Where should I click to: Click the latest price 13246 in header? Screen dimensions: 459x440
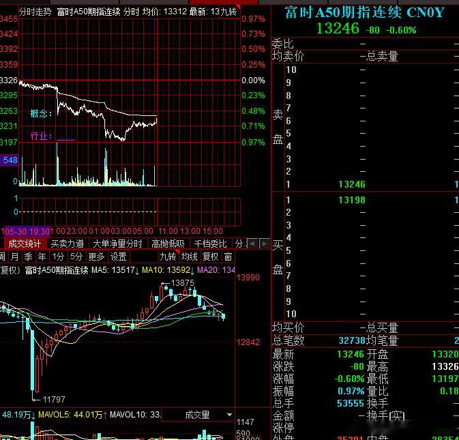tap(338, 29)
